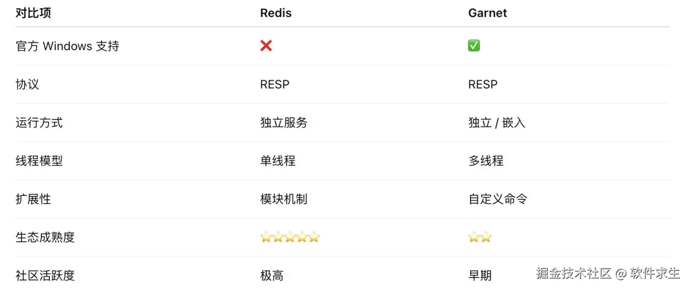Click the RESP cell in Redis column
The height and width of the screenshot is (289, 689).
tap(275, 85)
